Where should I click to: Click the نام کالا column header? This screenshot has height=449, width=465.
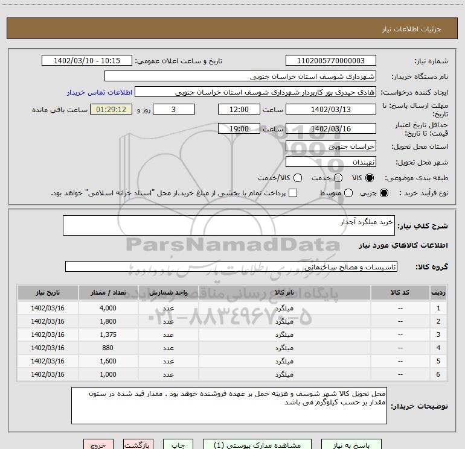click(x=284, y=293)
